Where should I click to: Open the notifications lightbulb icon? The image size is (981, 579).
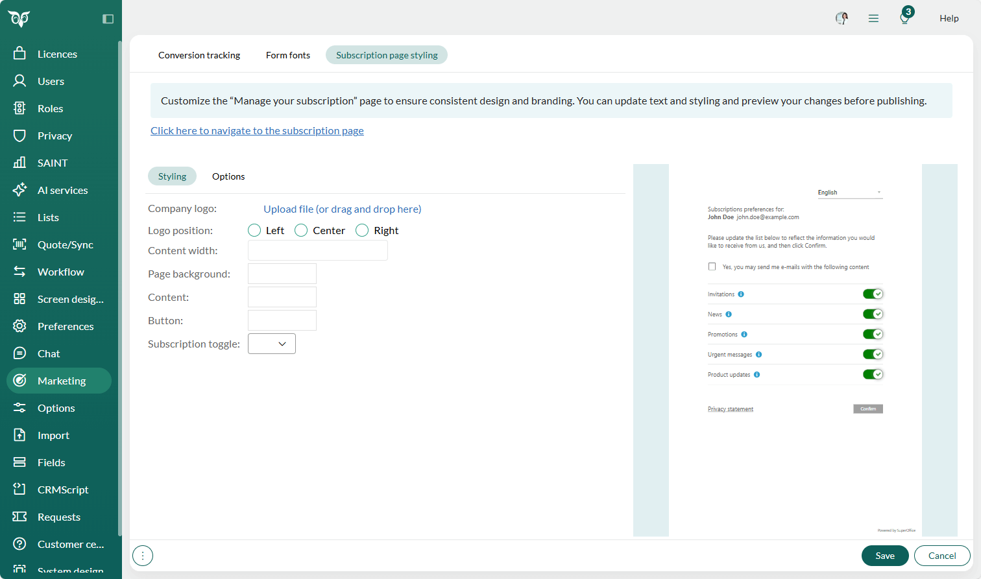point(904,18)
